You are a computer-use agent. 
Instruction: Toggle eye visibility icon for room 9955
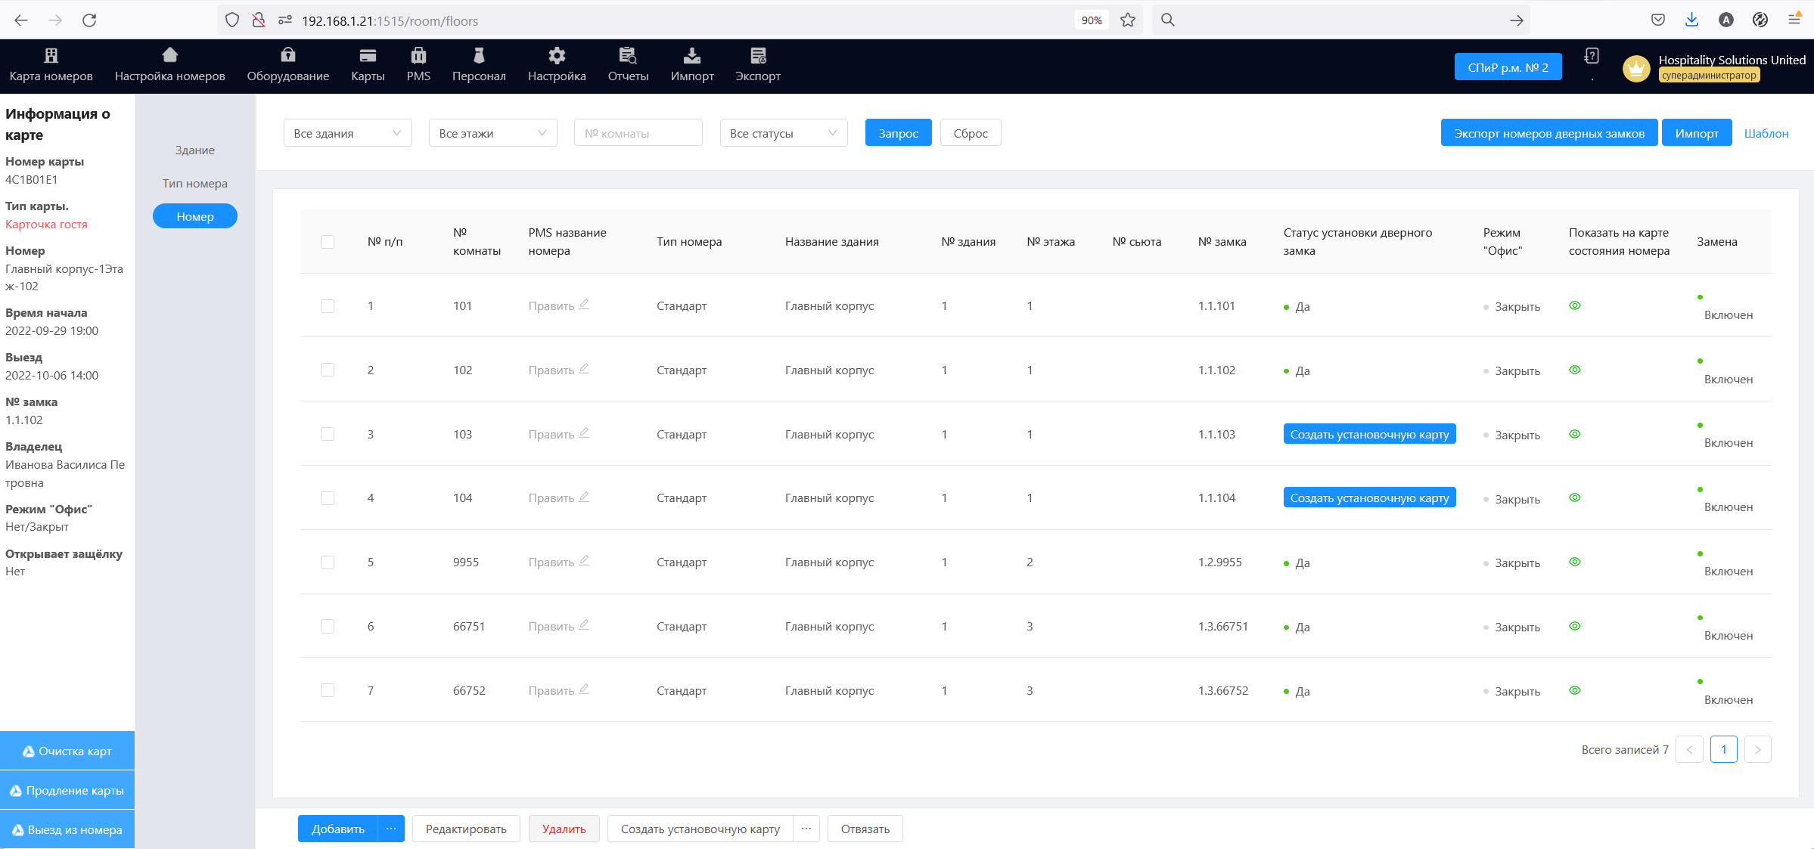pyautogui.click(x=1575, y=562)
